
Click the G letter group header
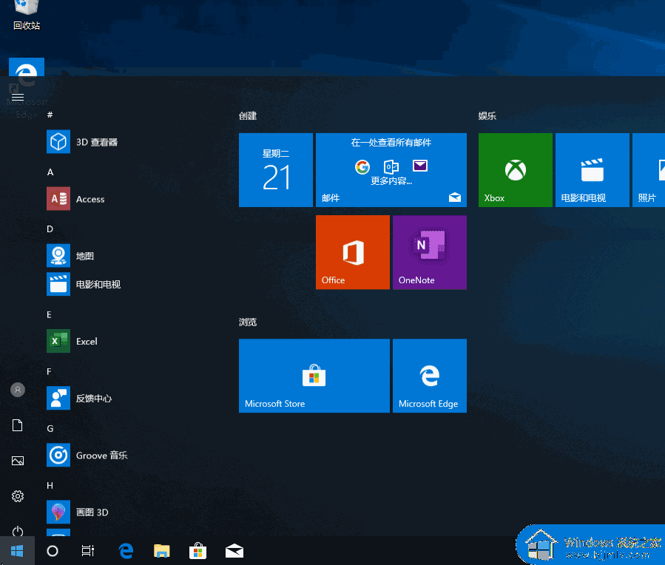coord(50,428)
